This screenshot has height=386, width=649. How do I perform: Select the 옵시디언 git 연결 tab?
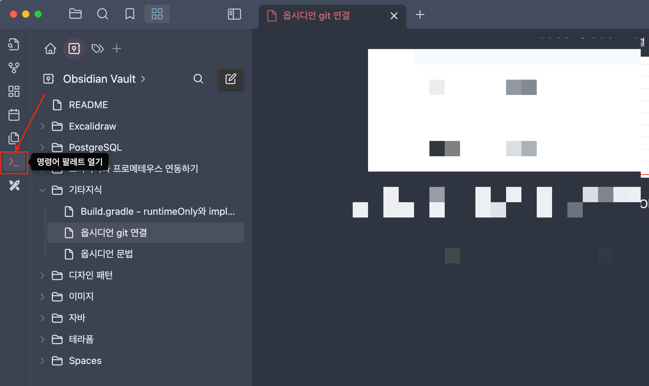(x=316, y=15)
